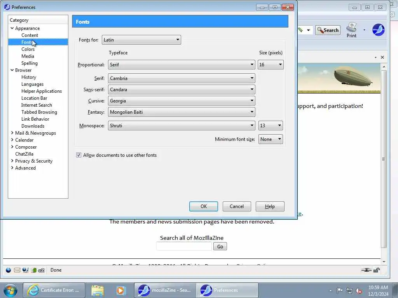This screenshot has width=398, height=298.
Task: Select the Colors preferences category
Action: tap(28, 49)
